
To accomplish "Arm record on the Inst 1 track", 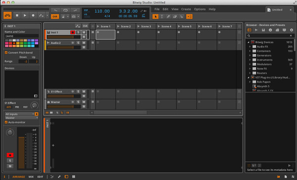I will click(73, 32).
